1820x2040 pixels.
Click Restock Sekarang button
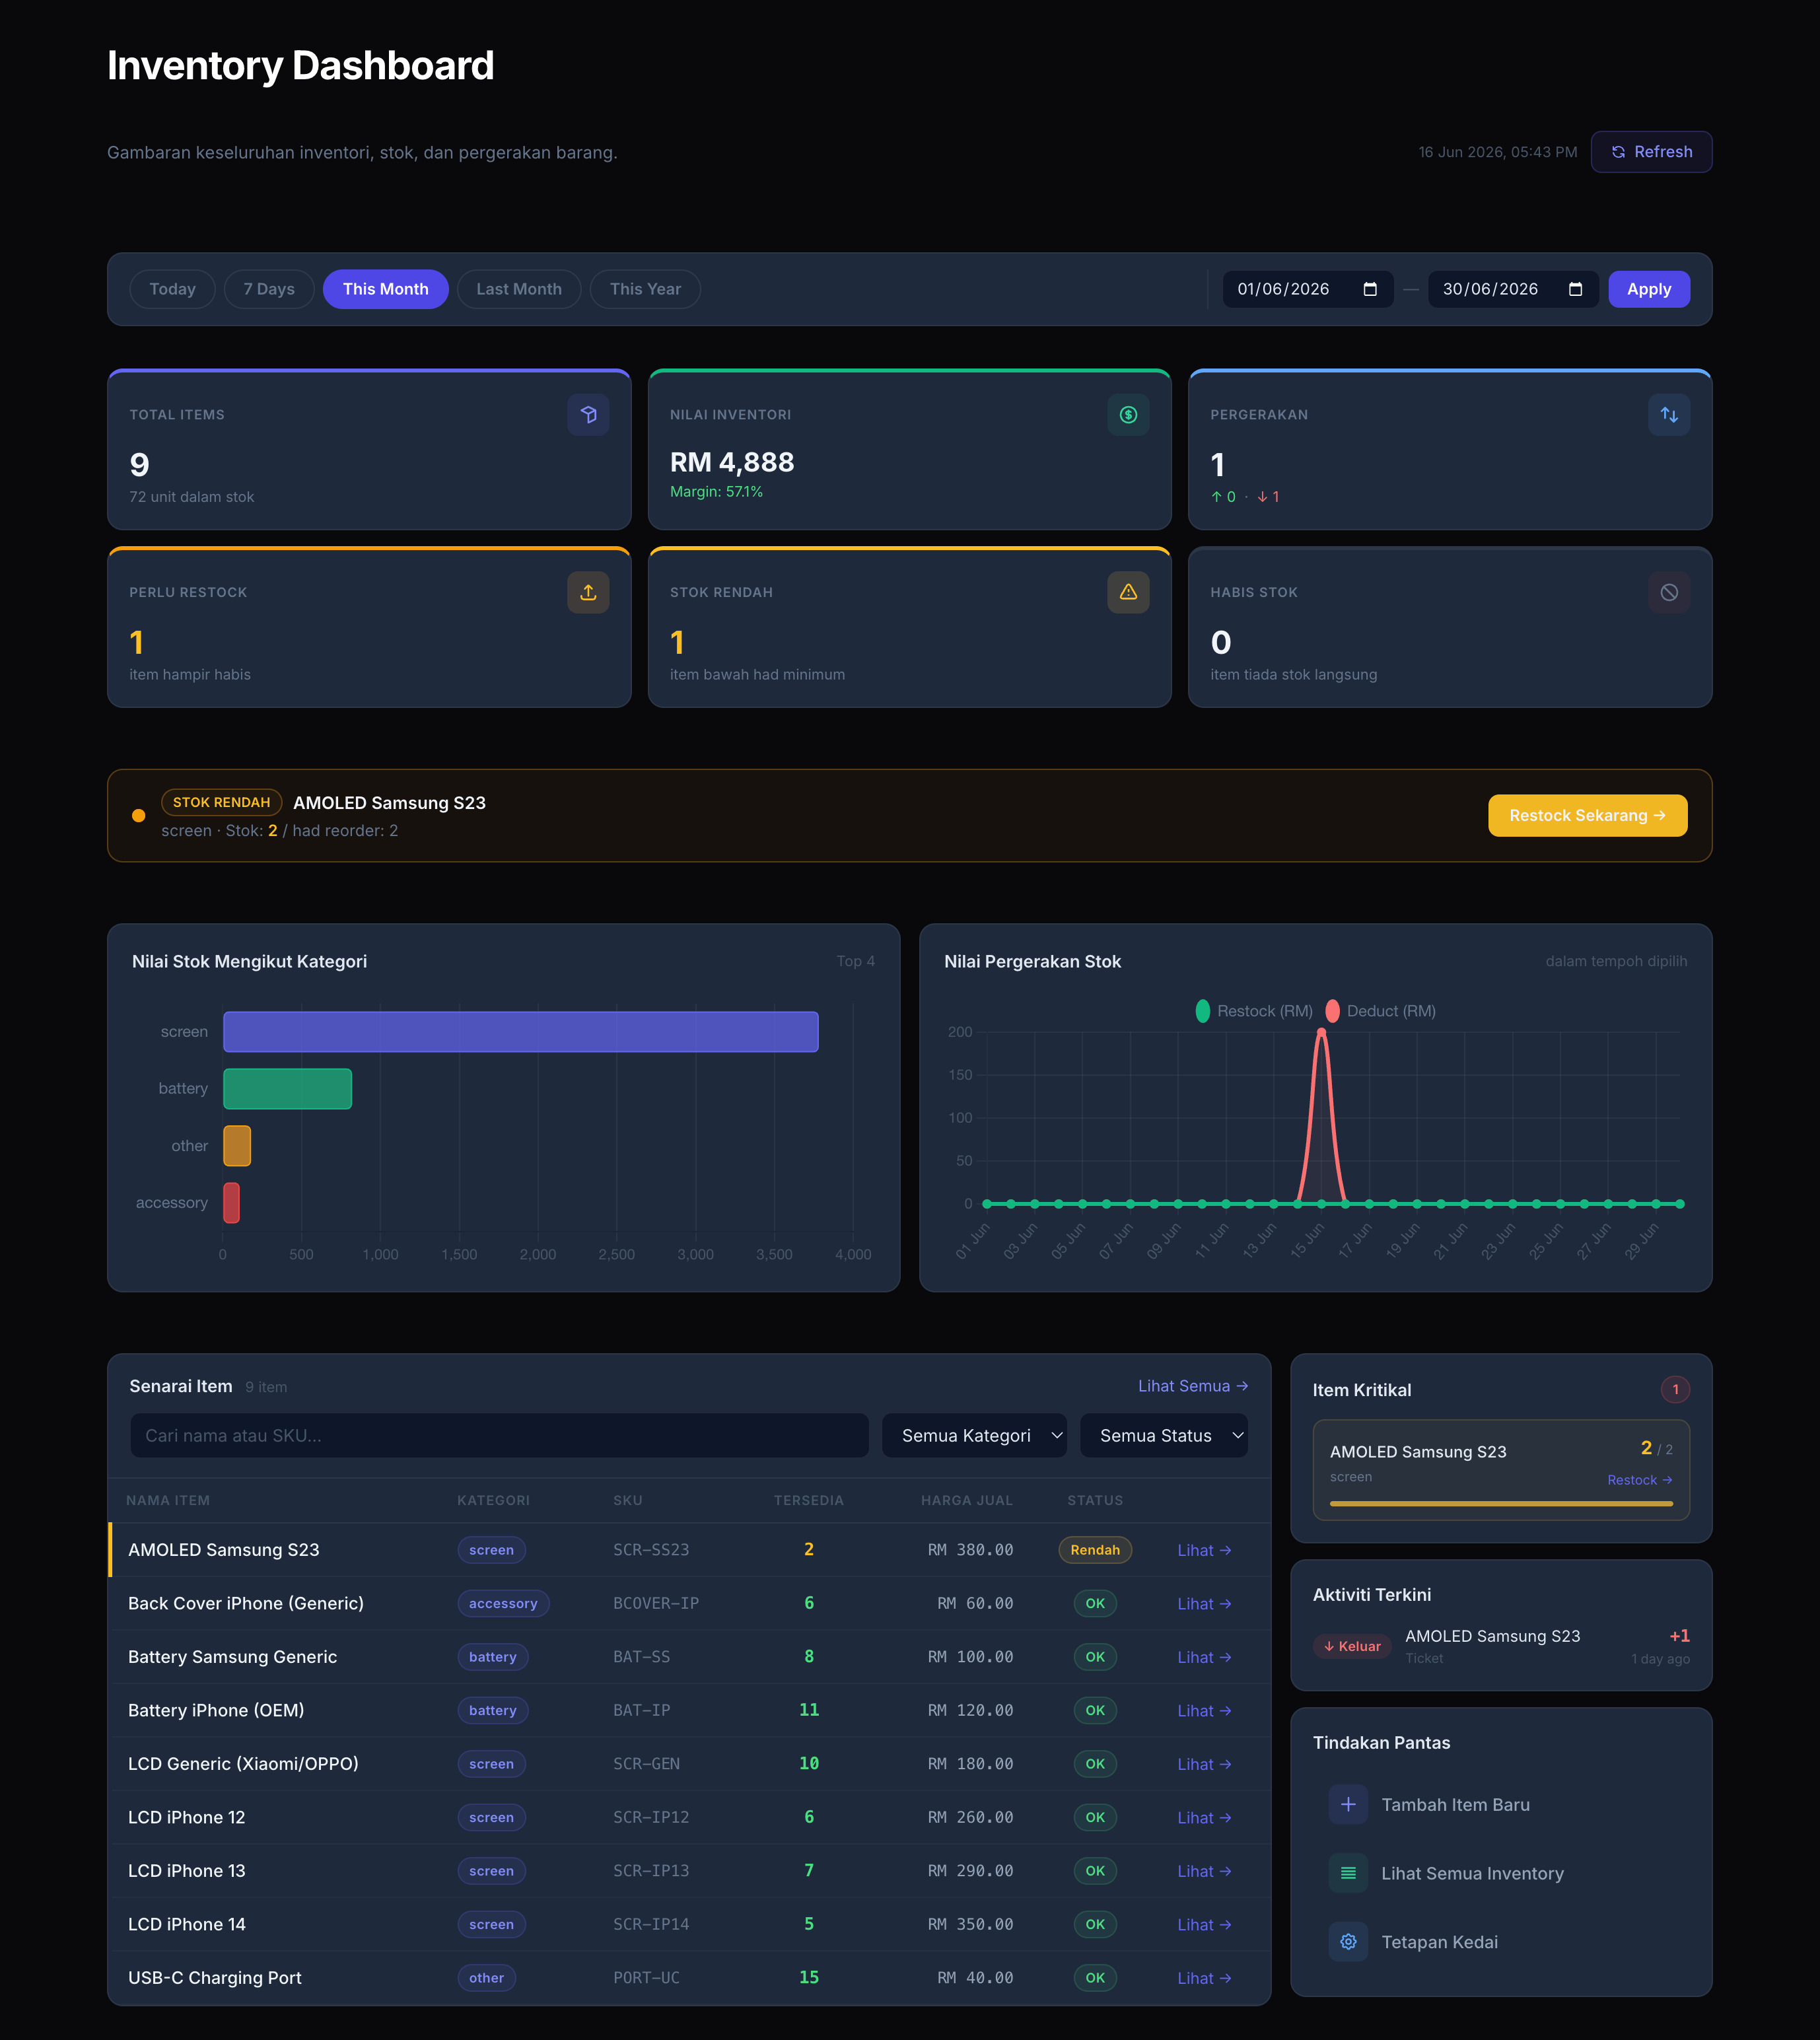[1587, 816]
